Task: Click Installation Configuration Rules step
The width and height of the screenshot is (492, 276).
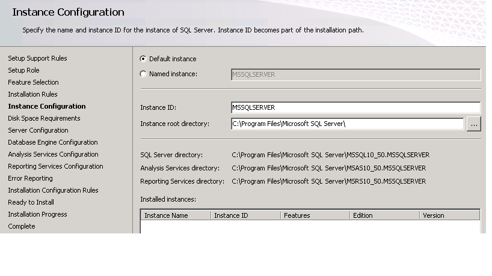Action: (53, 190)
